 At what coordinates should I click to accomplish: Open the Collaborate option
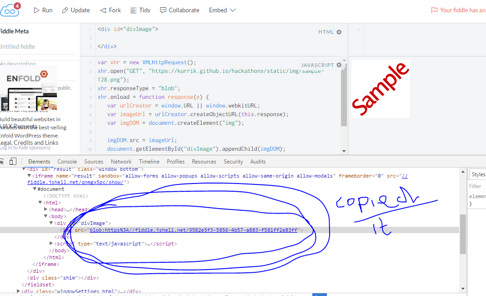(180, 10)
